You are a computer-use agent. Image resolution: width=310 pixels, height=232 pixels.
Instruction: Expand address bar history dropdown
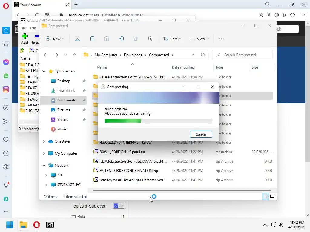tap(193, 55)
